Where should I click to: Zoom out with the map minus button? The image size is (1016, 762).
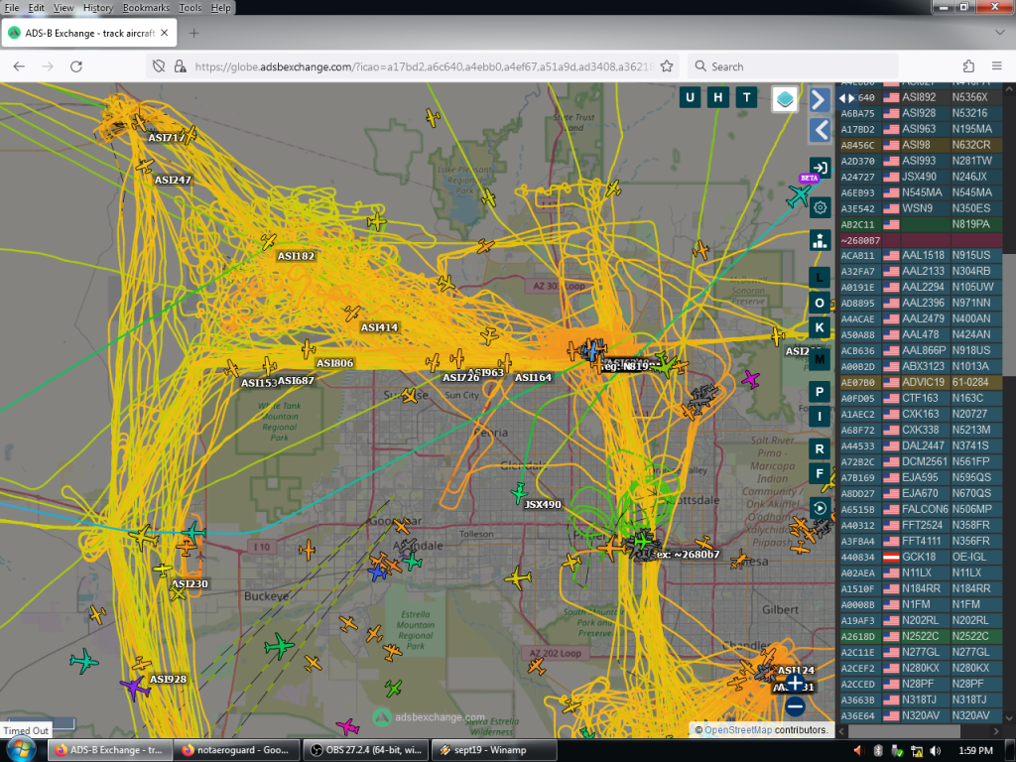click(x=795, y=706)
